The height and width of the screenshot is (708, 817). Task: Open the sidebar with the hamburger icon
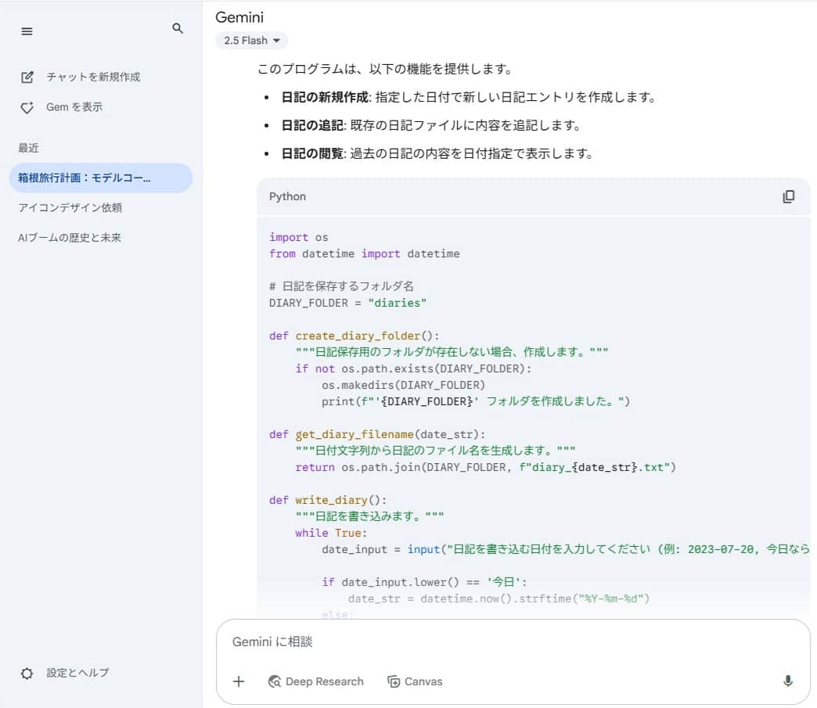pos(27,31)
